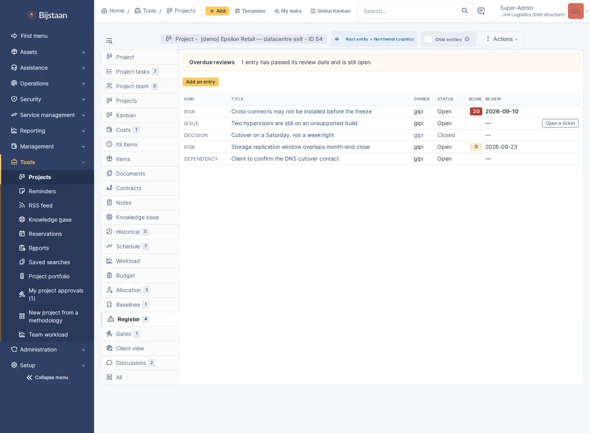This screenshot has width=590, height=433.
Task: Open the Gates tab
Action: [x=140, y=334]
